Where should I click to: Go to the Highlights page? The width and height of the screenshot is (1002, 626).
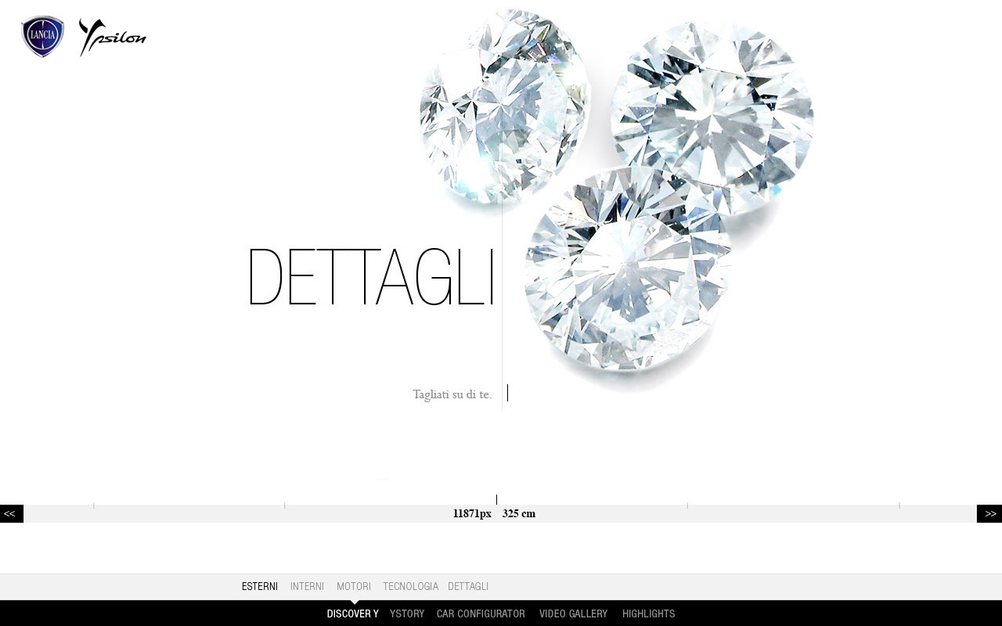pyautogui.click(x=648, y=613)
